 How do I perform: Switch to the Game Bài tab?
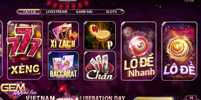point(84,11)
